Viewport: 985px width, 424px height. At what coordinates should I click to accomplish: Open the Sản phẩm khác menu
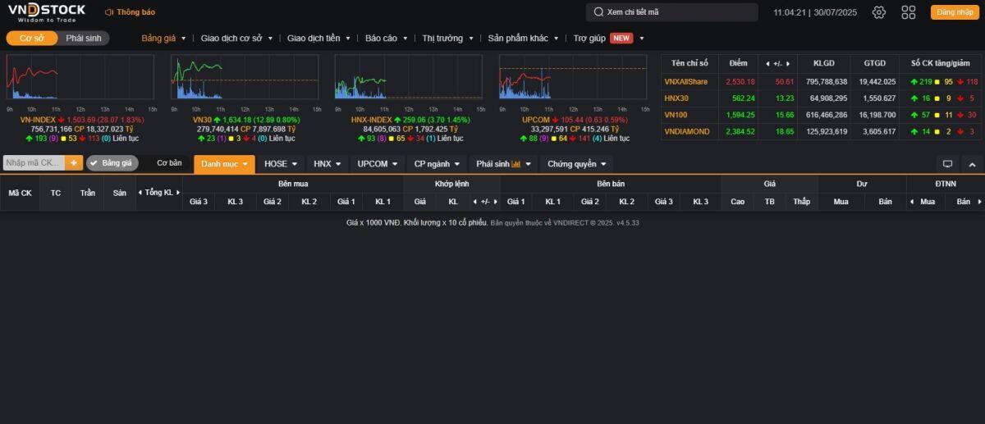[x=524, y=39]
